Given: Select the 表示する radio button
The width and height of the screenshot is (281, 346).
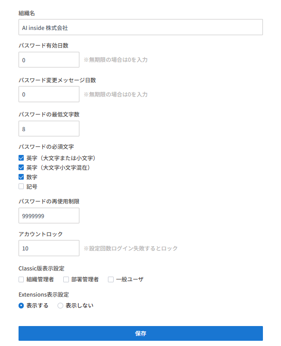Looking at the screenshot, I should pyautogui.click(x=21, y=306).
